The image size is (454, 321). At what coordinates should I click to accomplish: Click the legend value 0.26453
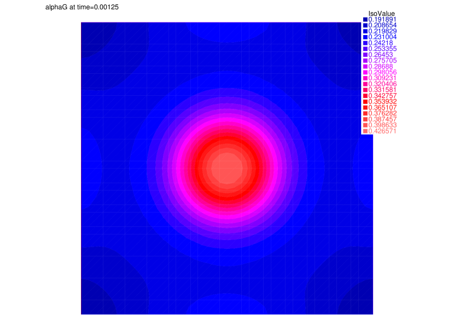click(x=381, y=55)
